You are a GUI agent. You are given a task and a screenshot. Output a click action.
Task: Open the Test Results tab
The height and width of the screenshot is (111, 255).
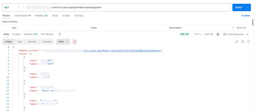pyautogui.click(x=47, y=34)
